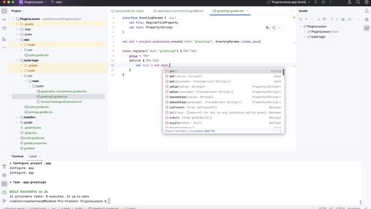371x209 pixels.
Task: Click the download sources icon in Gradle
Action: pyautogui.click(x=319, y=19)
